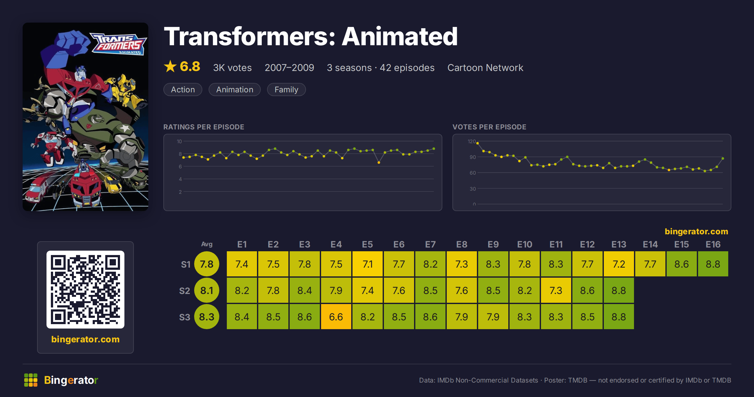
Task: Click the Bingerator grid logo icon
Action: (x=31, y=380)
